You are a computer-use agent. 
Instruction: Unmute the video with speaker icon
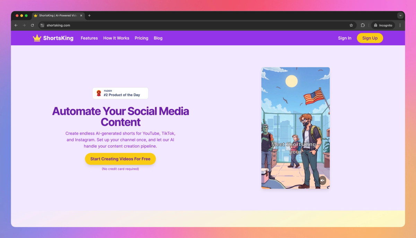[322, 180]
